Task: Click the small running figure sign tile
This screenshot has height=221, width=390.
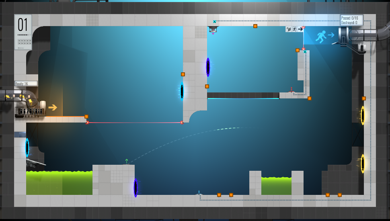Action: (294, 29)
